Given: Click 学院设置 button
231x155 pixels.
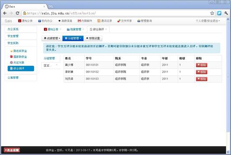Looking at the screenshot, I should [x=93, y=38].
